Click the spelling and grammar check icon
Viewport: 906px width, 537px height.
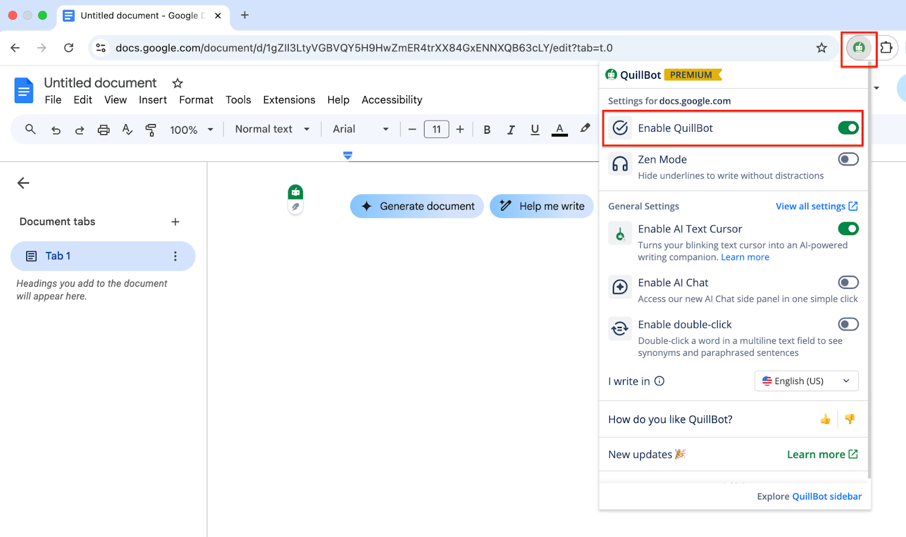point(127,130)
